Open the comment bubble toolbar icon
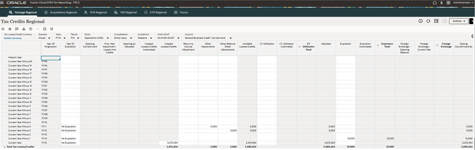Viewport: 475px width, 150px height. tap(17, 29)
